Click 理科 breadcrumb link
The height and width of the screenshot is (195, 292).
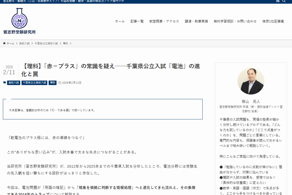(66, 44)
